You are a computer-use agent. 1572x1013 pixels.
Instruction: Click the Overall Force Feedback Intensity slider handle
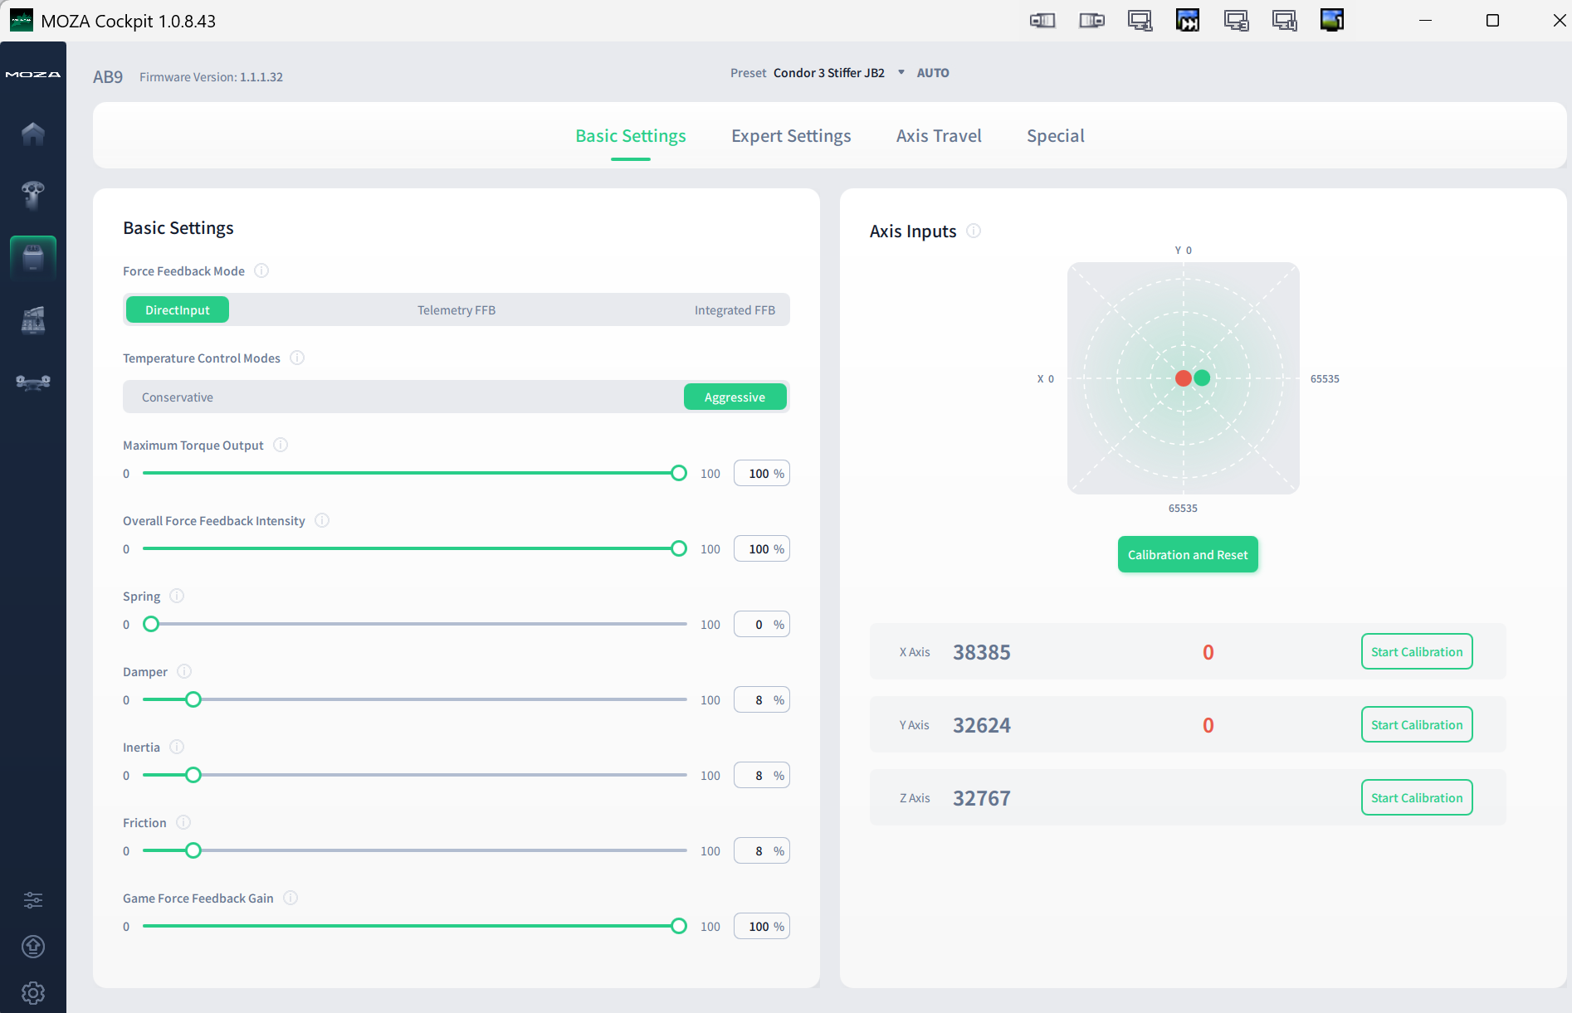679,548
